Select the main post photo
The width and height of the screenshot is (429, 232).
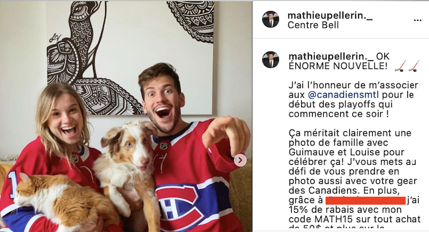126,117
